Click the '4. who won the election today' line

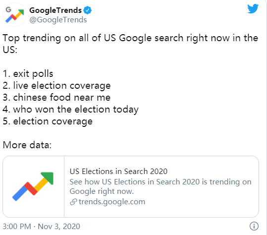71,110
